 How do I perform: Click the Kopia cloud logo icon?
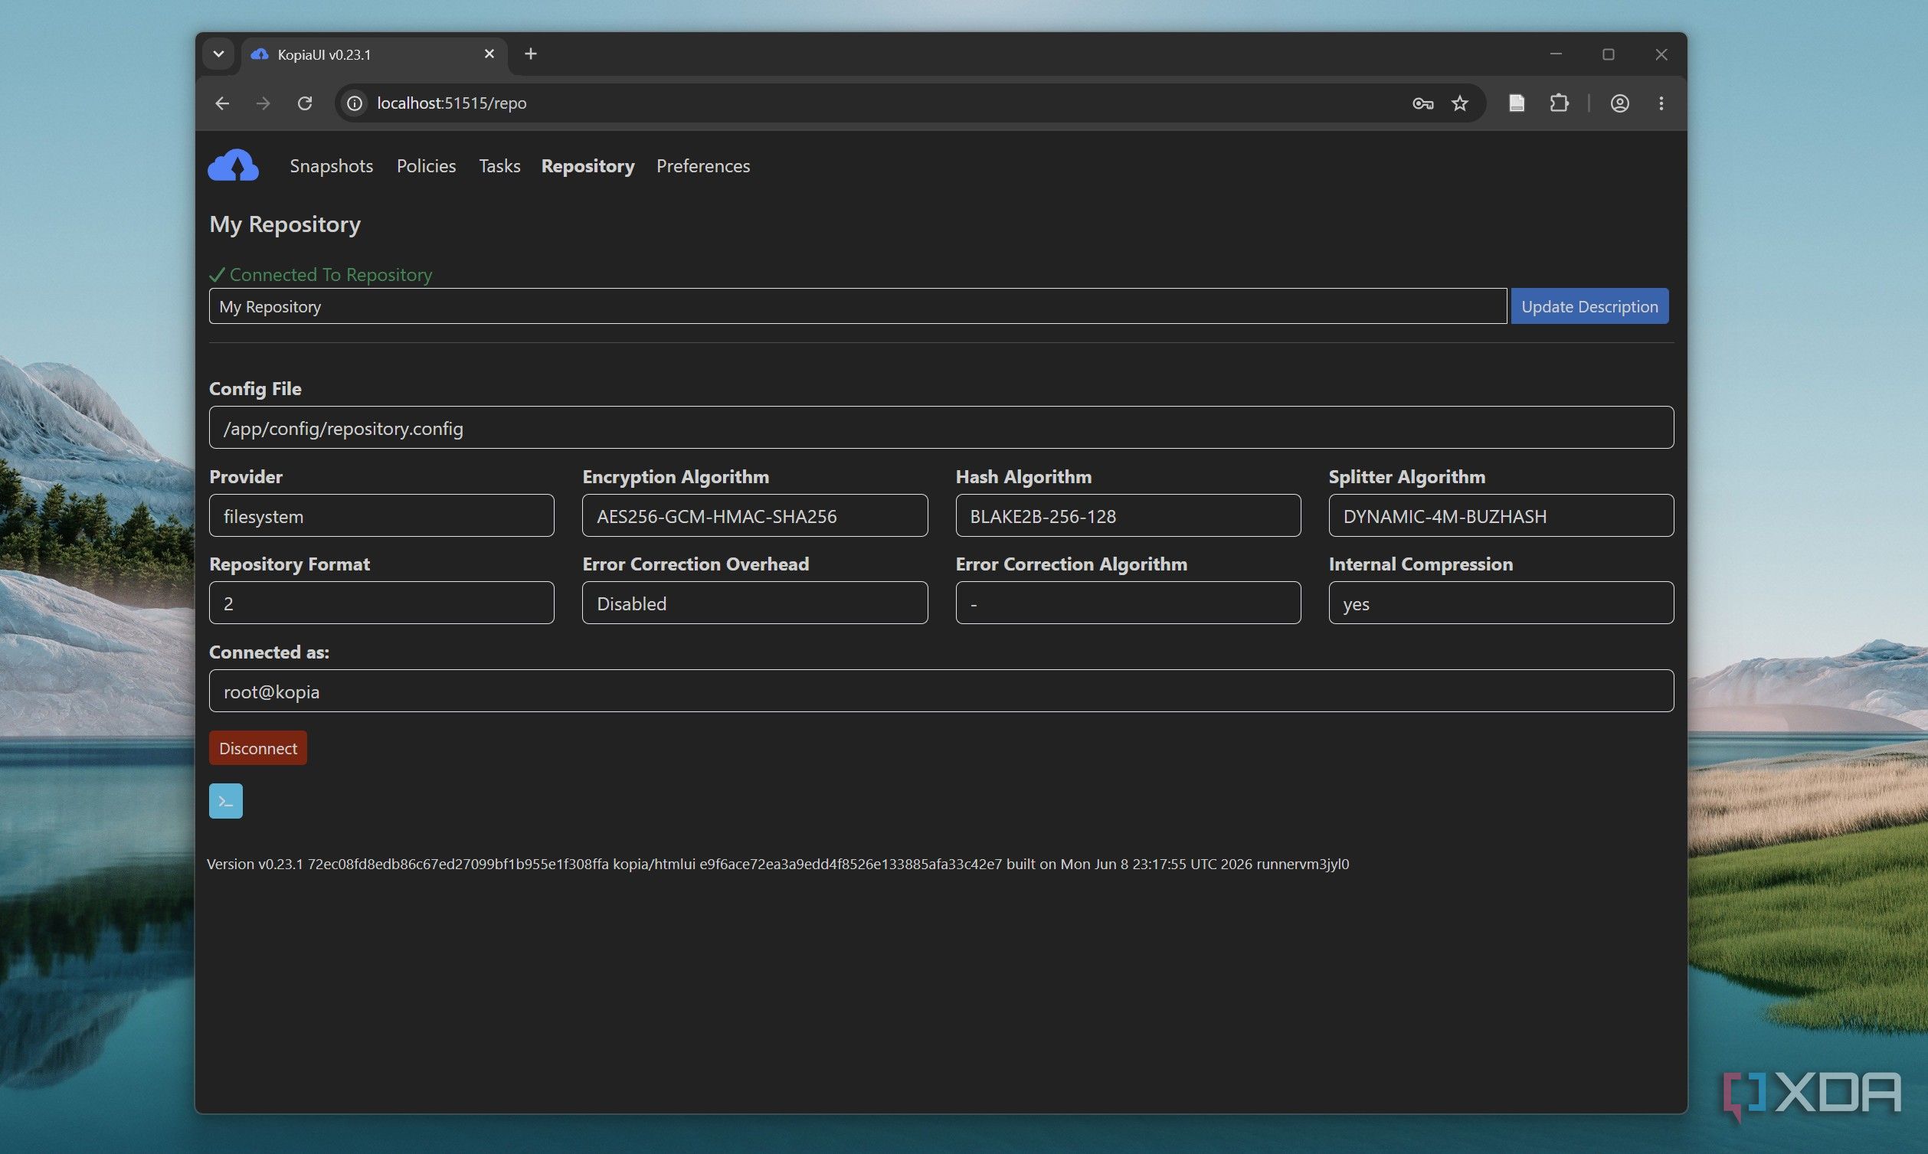234,165
